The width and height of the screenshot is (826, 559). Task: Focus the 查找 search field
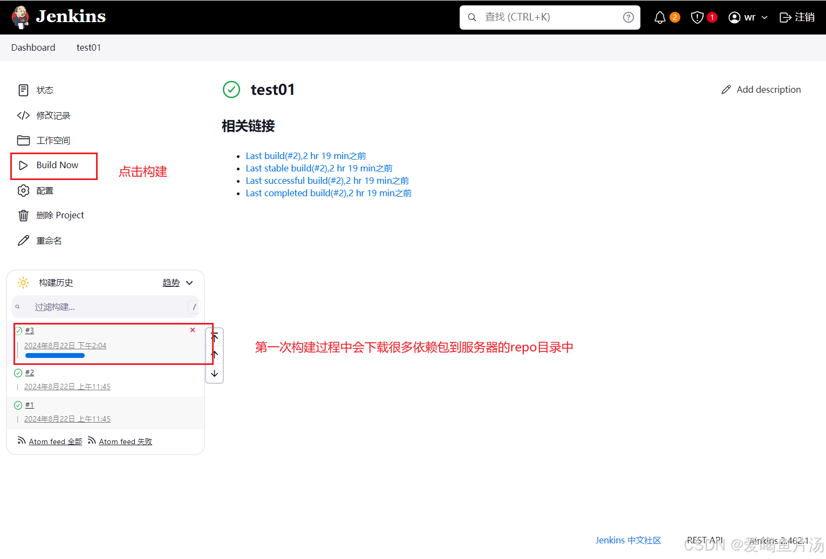coord(550,17)
